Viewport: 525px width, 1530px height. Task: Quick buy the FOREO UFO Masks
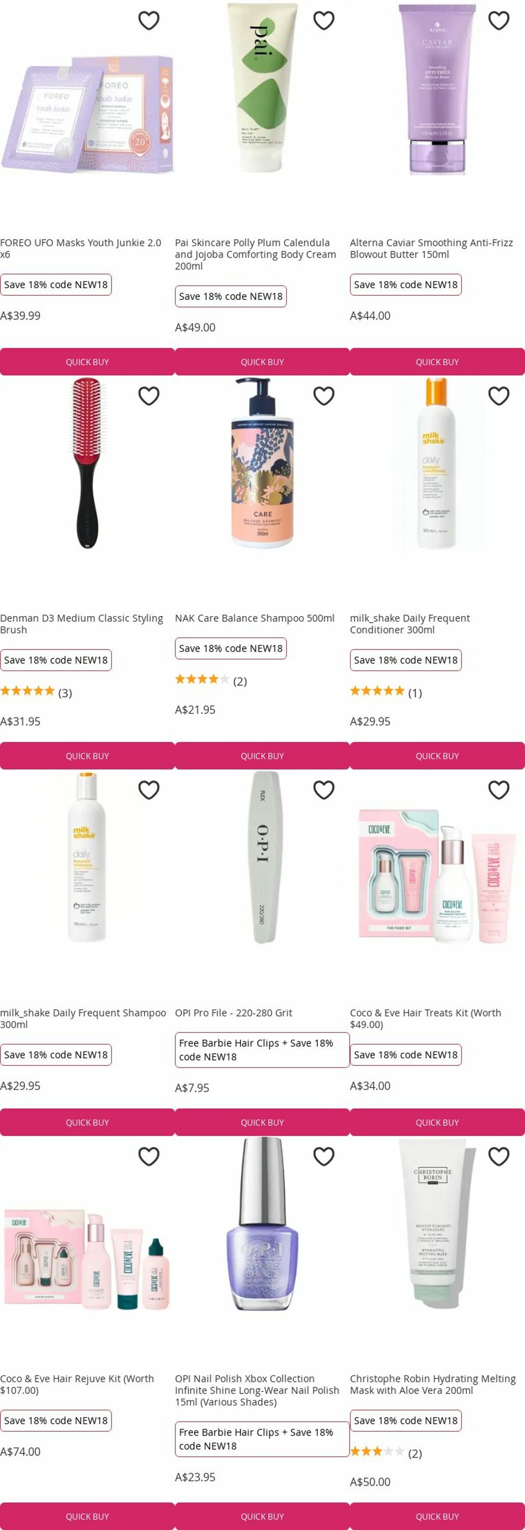coord(87,362)
